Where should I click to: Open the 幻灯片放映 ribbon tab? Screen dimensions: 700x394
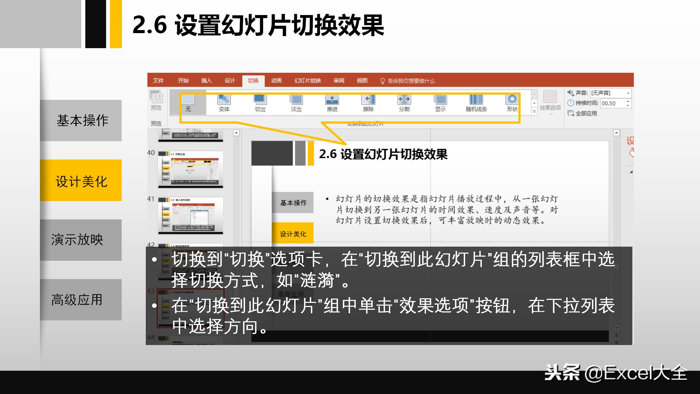coord(308,81)
